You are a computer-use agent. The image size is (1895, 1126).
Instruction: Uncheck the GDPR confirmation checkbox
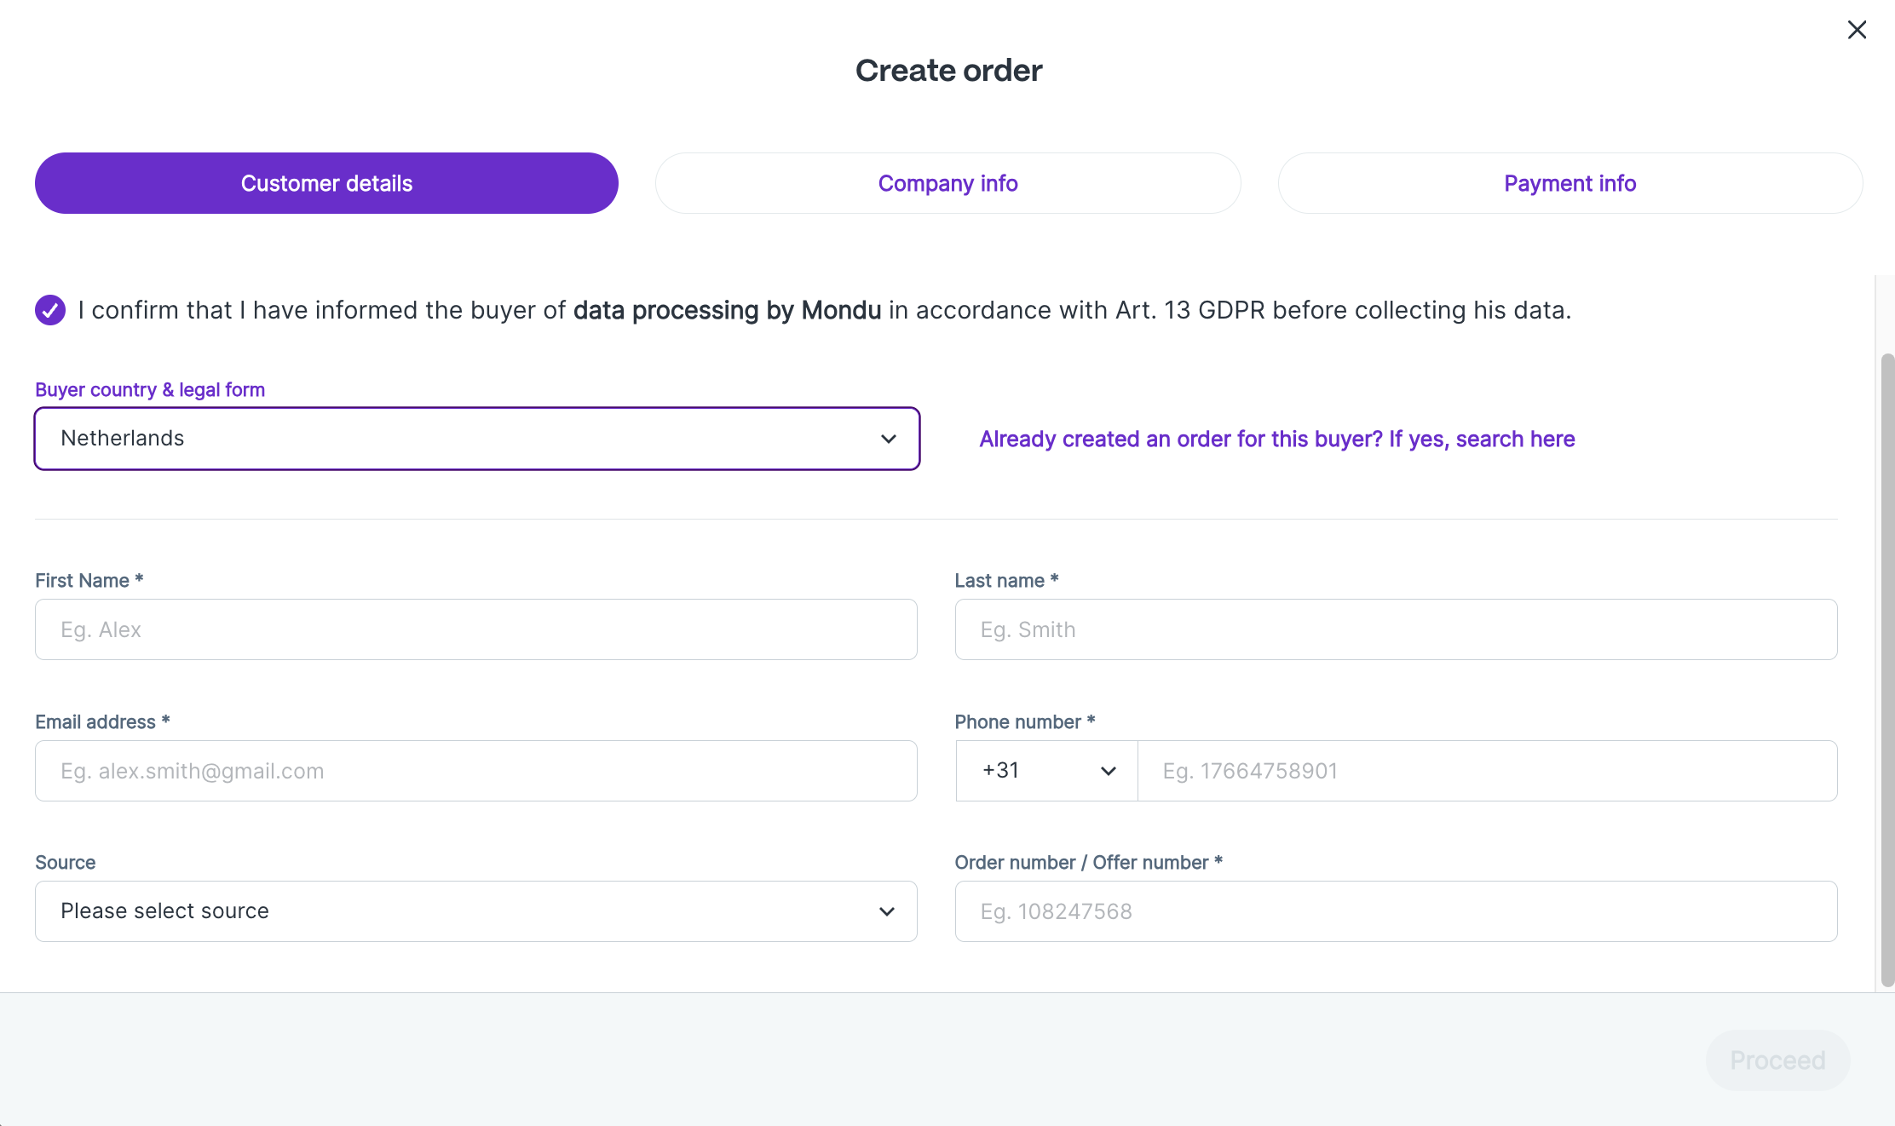click(x=50, y=310)
